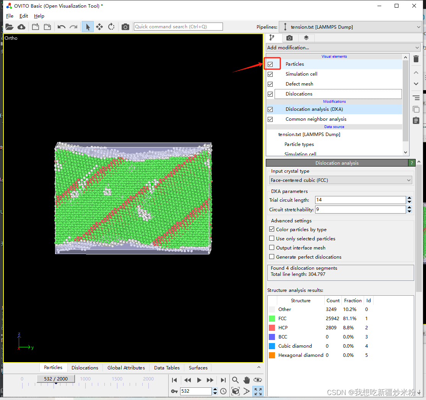Open animation settings clock icon

pyautogui.click(x=223, y=391)
